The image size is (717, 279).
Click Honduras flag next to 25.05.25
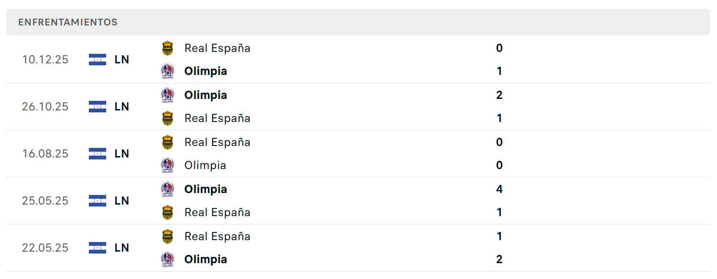(x=97, y=201)
